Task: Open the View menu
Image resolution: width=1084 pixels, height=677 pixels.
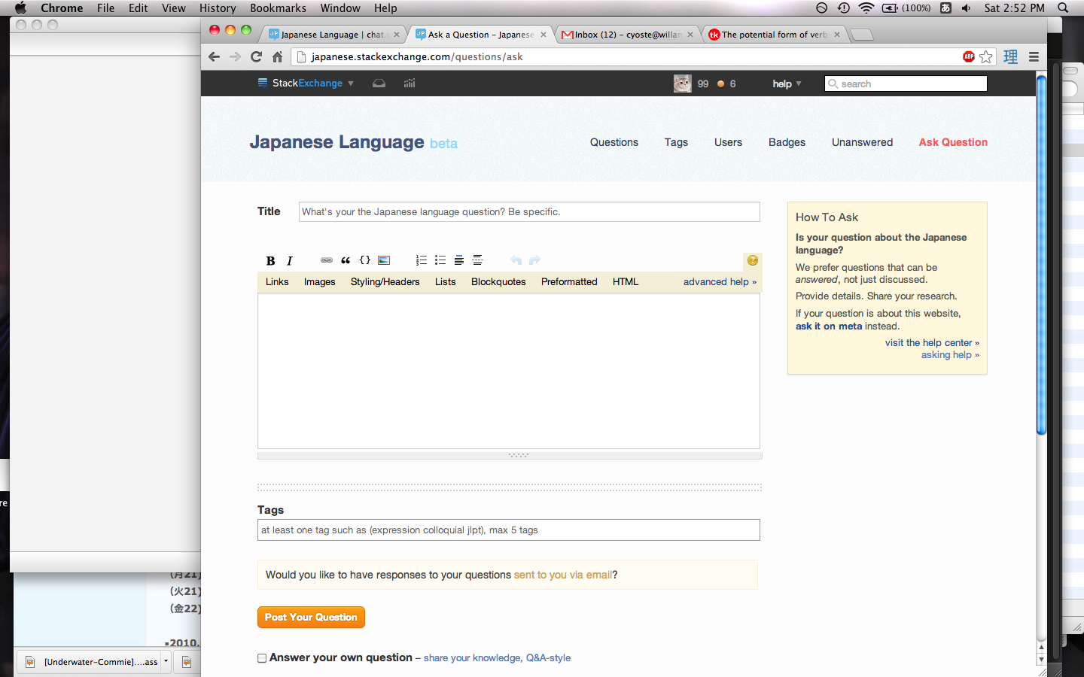Action: point(173,8)
